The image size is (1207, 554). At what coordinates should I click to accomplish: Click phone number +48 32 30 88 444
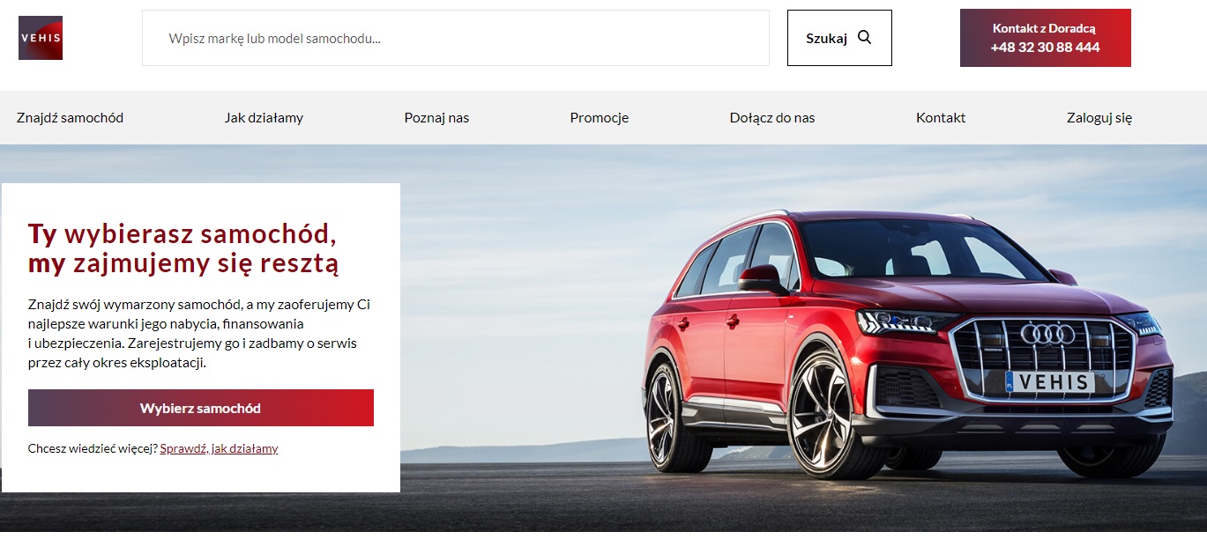tap(1045, 48)
